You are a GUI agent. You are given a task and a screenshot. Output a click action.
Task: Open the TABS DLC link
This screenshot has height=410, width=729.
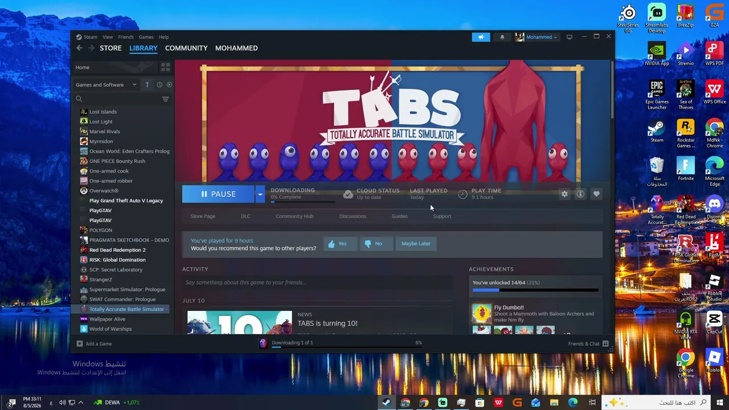[x=245, y=216]
